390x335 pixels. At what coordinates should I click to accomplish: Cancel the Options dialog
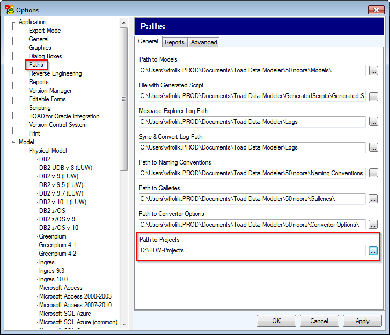coord(319,321)
